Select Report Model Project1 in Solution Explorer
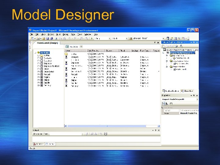Image resolution: width=220 pixels, height=165 pixels. point(182,53)
